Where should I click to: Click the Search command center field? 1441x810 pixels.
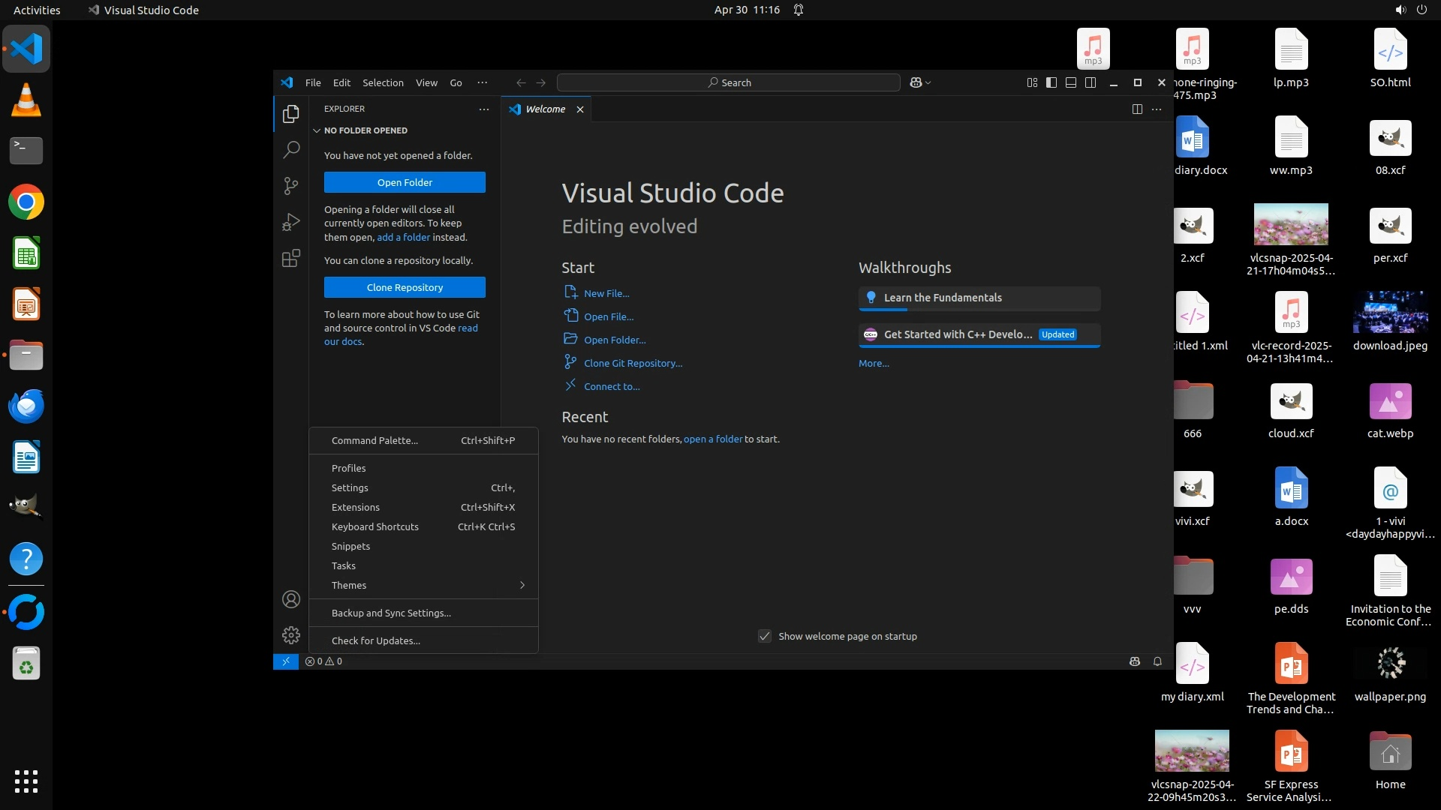(x=728, y=82)
